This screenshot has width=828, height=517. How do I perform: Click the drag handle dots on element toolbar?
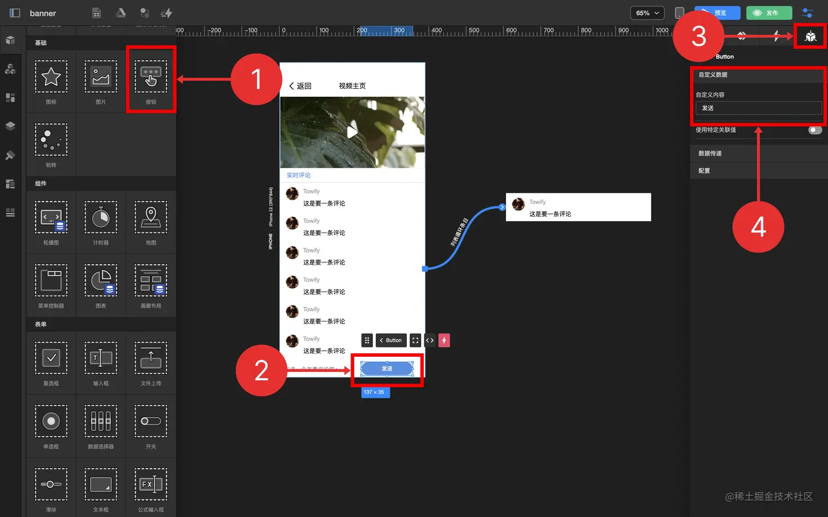point(367,340)
